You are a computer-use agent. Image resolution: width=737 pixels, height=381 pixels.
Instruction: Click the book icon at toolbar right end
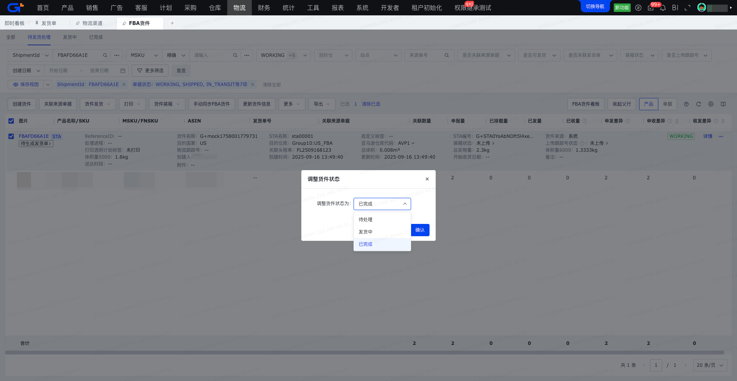[723, 104]
